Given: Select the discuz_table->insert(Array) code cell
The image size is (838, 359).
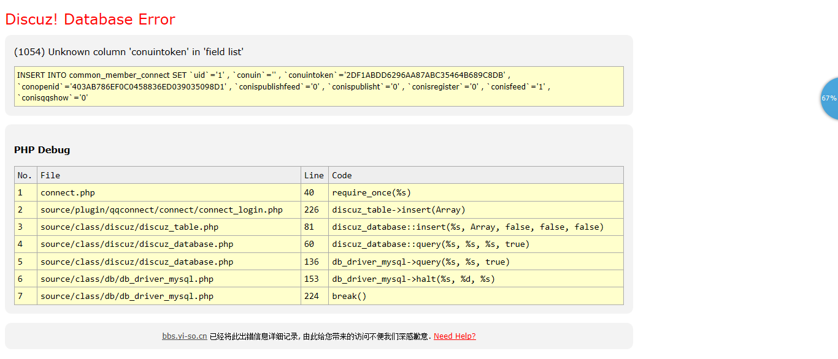Looking at the screenshot, I should click(399, 210).
